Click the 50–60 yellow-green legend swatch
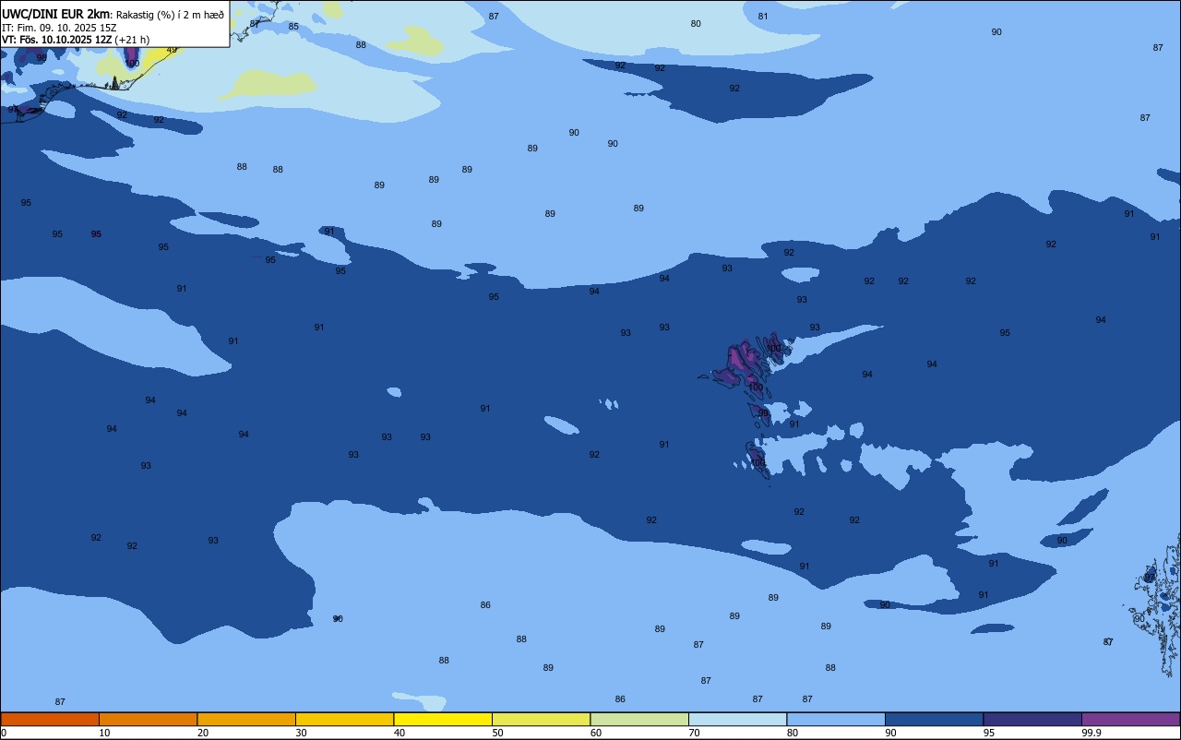The height and width of the screenshot is (740, 1181). click(541, 719)
